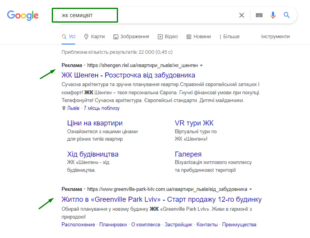Open the VR тури ЖК sitelink

[x=194, y=123]
